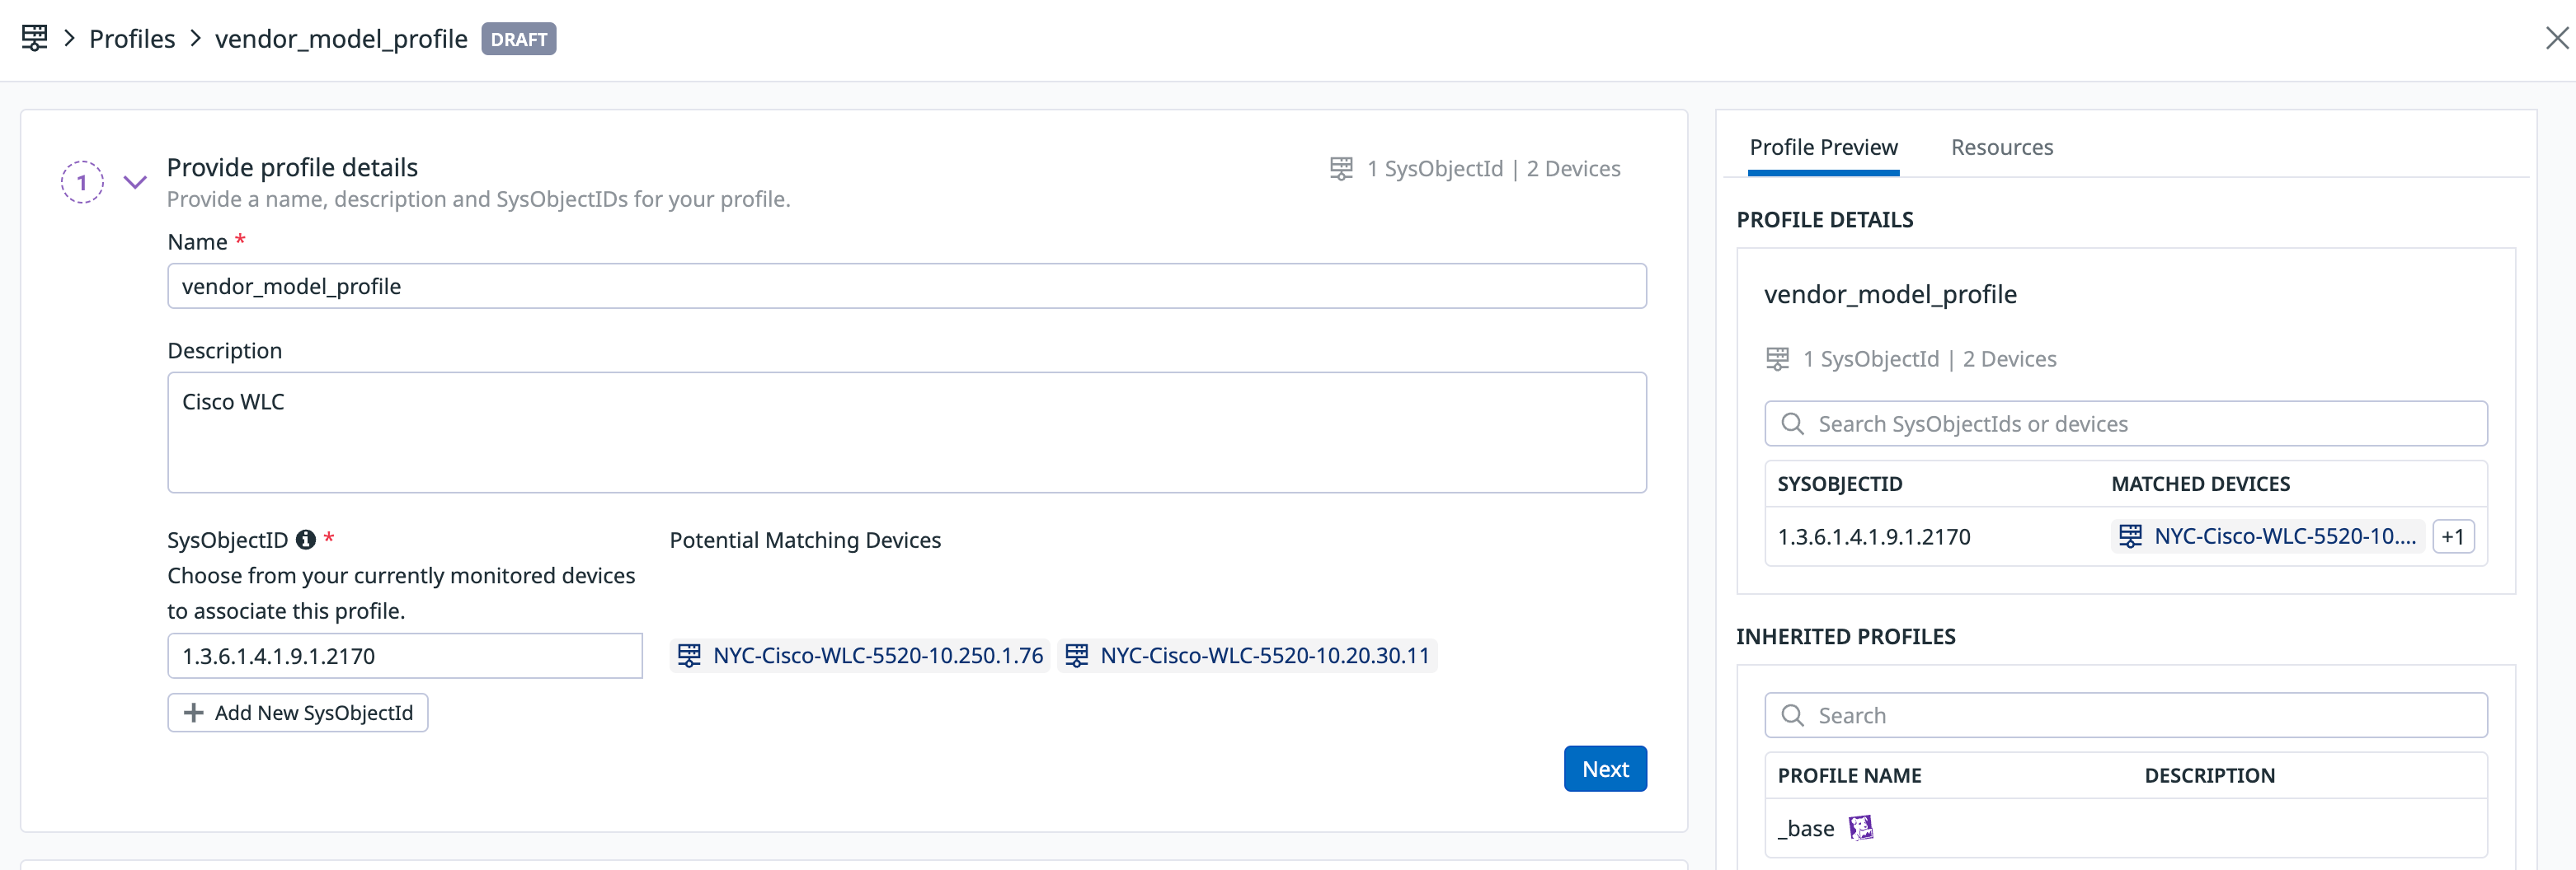Collapse the Provide profile details section
The image size is (2576, 870).
point(135,183)
